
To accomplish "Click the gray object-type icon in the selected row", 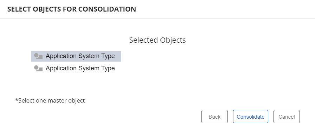I will (38, 56).
